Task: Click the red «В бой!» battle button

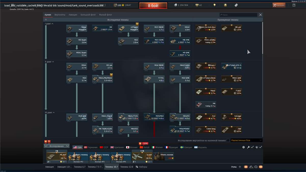Action: [153, 5]
